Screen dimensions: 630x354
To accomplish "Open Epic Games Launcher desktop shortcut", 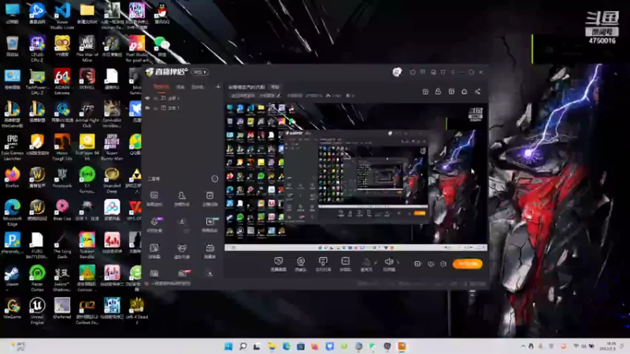I will click(x=12, y=147).
